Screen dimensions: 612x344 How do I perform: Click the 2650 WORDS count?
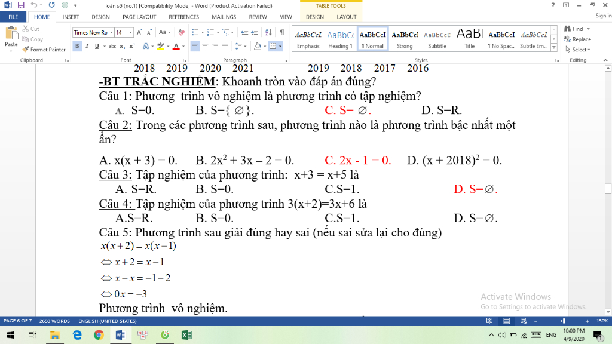pyautogui.click(x=54, y=321)
